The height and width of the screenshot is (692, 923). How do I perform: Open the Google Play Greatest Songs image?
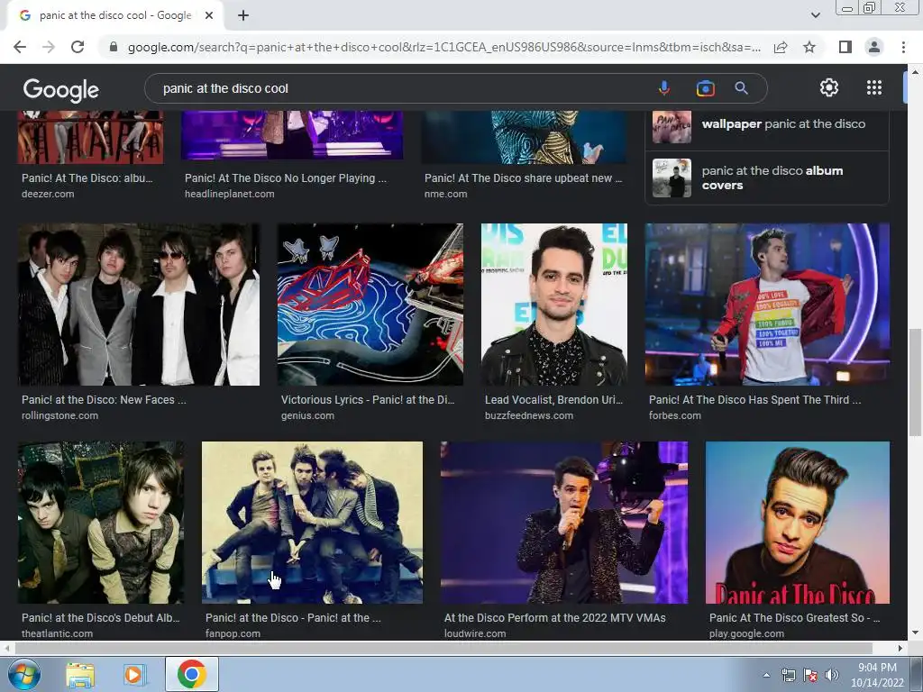coord(797,523)
